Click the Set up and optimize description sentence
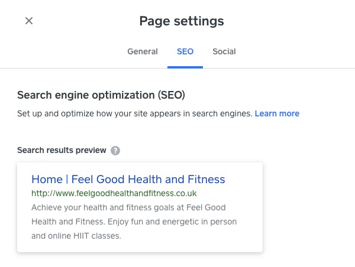The height and width of the screenshot is (267, 355). click(x=135, y=113)
